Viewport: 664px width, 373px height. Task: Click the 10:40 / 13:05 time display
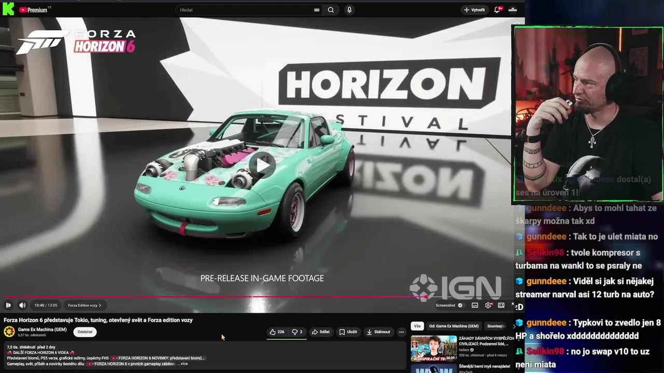[x=46, y=305]
